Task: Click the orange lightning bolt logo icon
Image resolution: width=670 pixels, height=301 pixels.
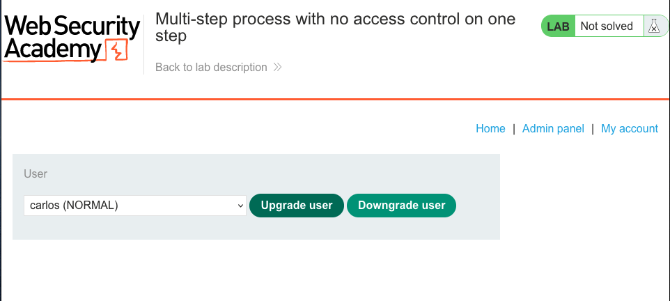Action: (x=116, y=50)
